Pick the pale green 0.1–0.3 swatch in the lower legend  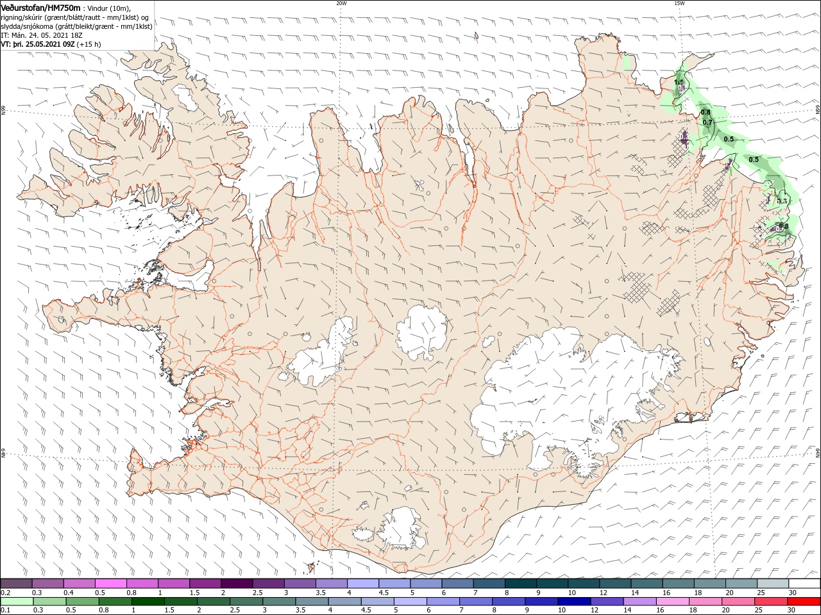pyautogui.click(x=17, y=602)
